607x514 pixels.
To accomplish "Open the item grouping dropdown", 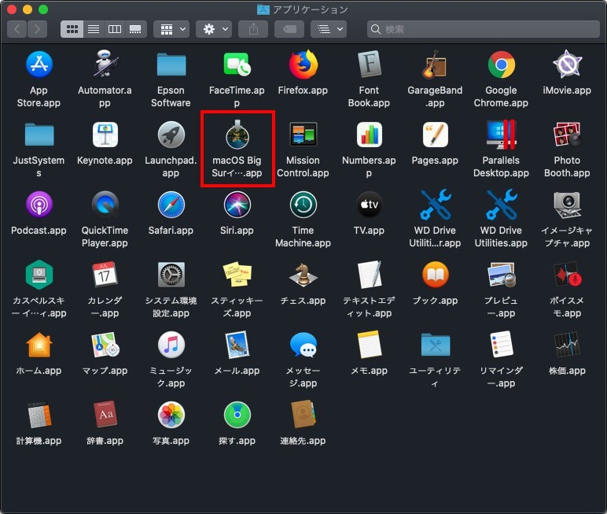I will click(171, 29).
